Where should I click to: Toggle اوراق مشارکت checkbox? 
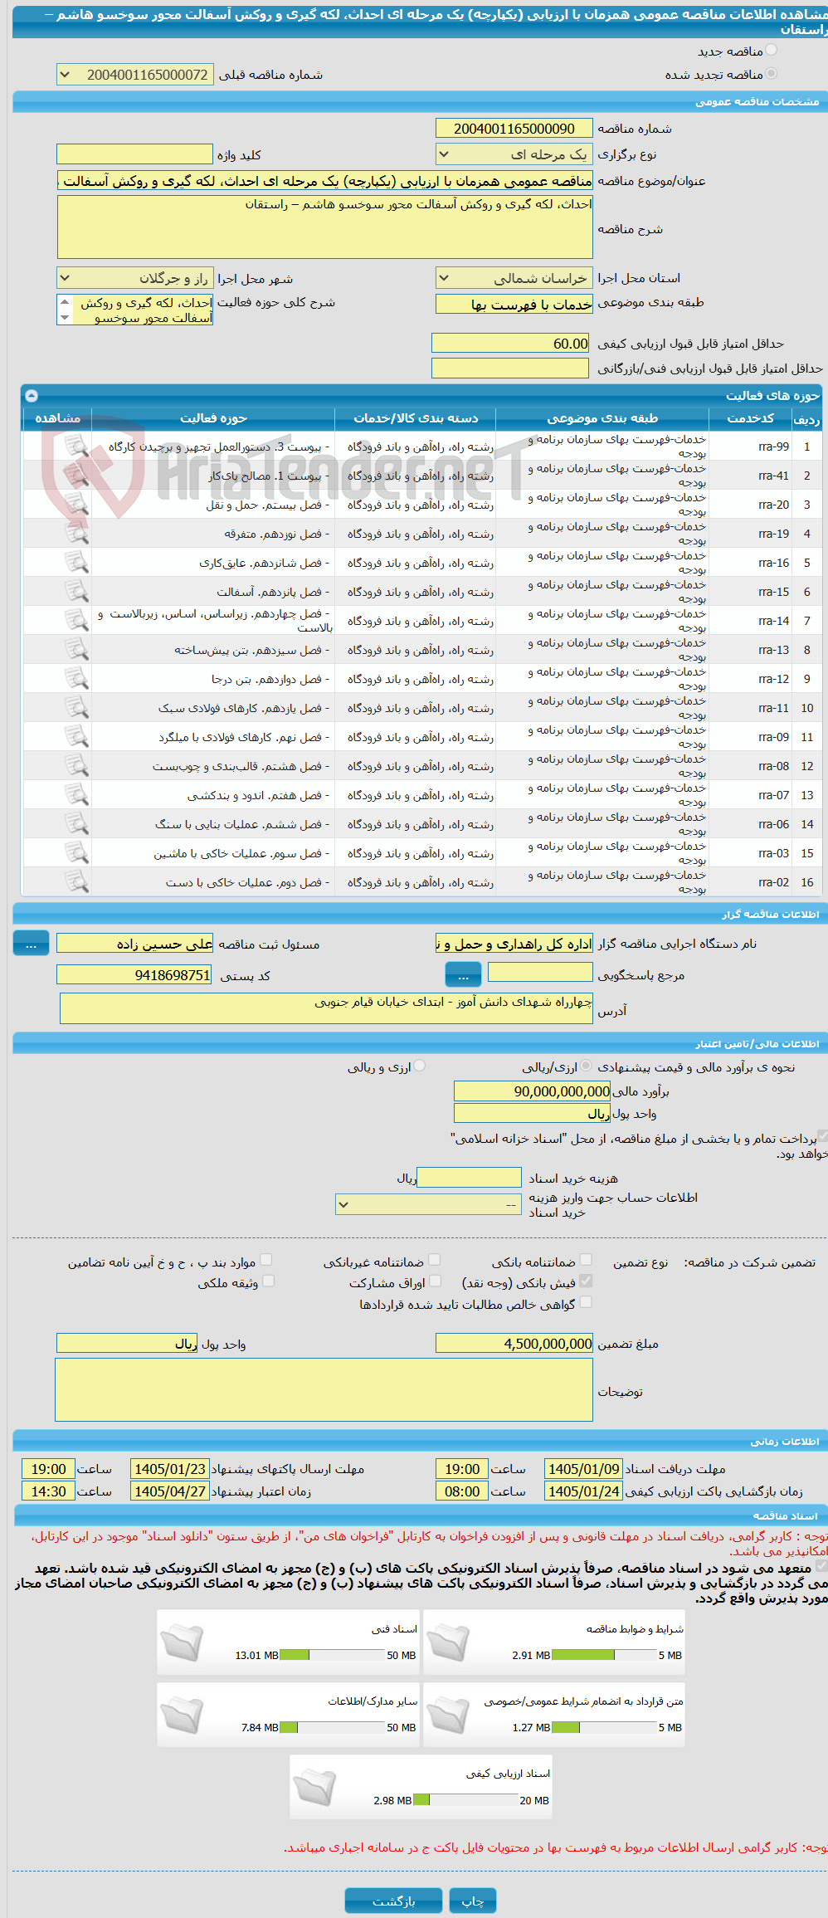435,1281
